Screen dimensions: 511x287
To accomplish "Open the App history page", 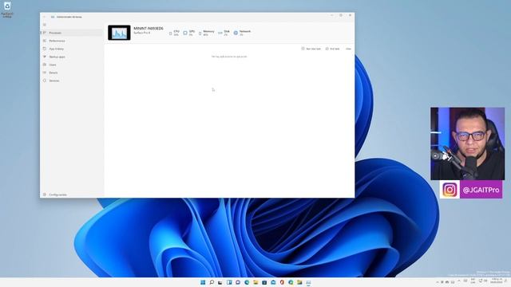I will (x=72, y=49).
